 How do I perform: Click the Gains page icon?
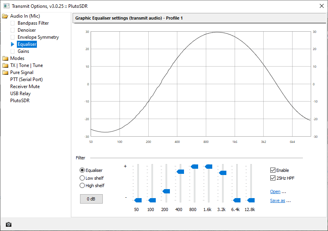coord(13,51)
